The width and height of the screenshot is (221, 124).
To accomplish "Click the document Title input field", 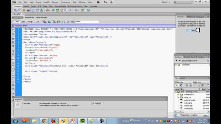I will point(87,22).
